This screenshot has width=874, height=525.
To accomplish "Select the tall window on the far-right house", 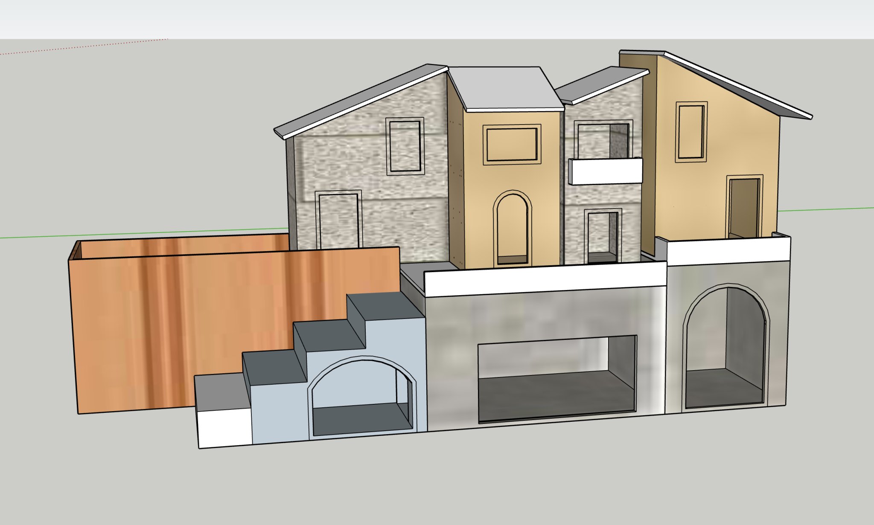I will (691, 132).
